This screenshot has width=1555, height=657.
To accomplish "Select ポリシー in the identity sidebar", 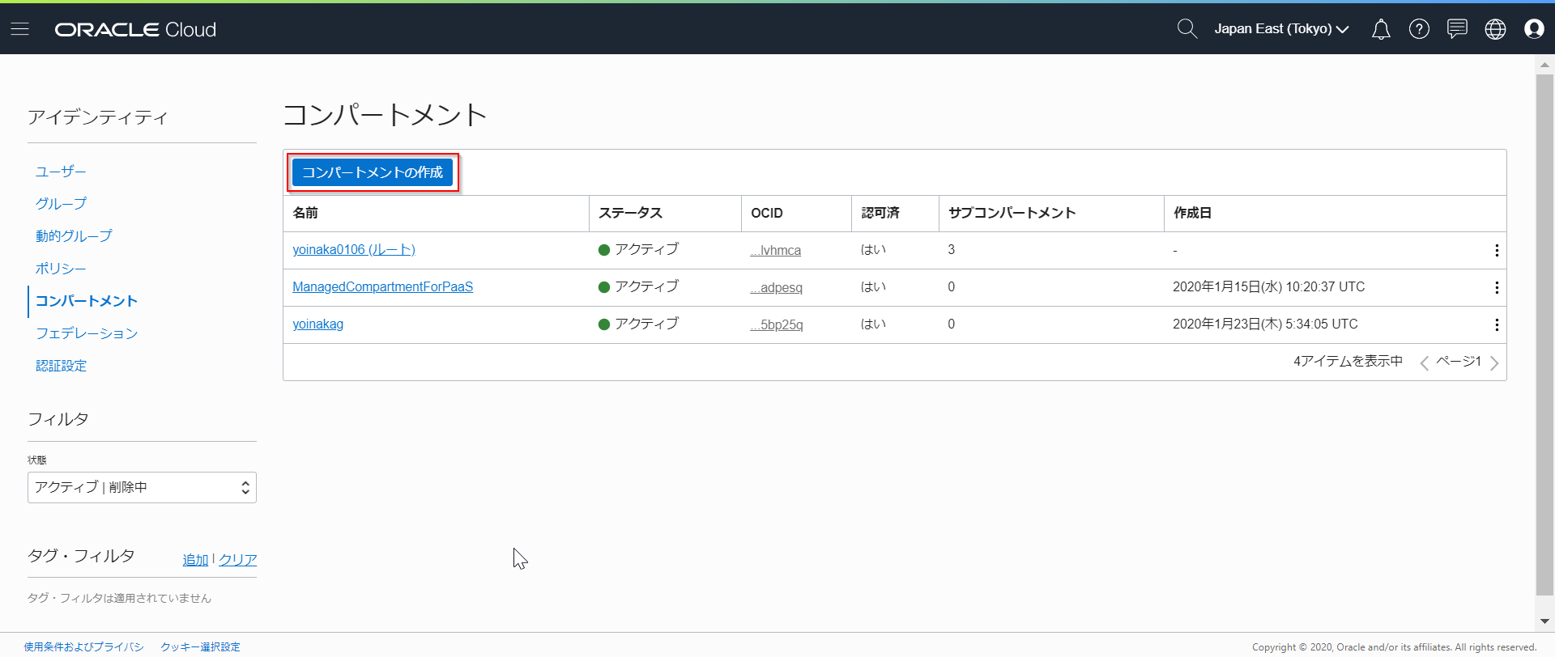I will [x=61, y=269].
